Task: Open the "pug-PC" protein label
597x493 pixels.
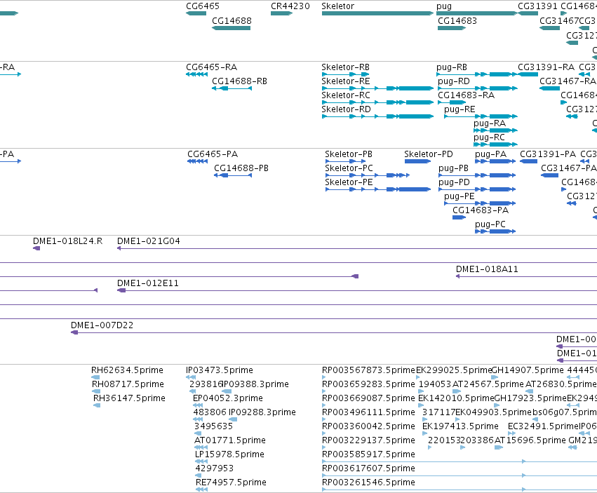Action: 490,224
